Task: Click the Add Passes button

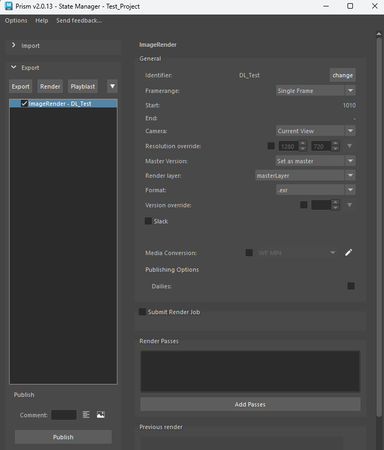Action: pos(250,404)
